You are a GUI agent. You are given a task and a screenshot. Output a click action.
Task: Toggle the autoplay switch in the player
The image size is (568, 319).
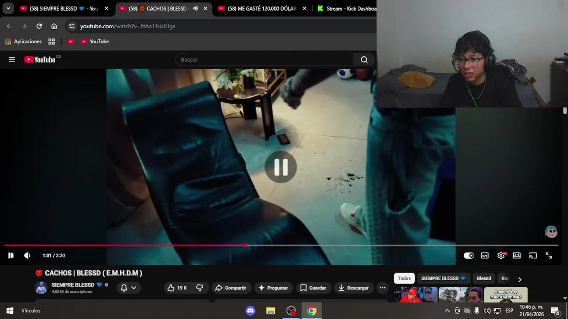(x=469, y=256)
